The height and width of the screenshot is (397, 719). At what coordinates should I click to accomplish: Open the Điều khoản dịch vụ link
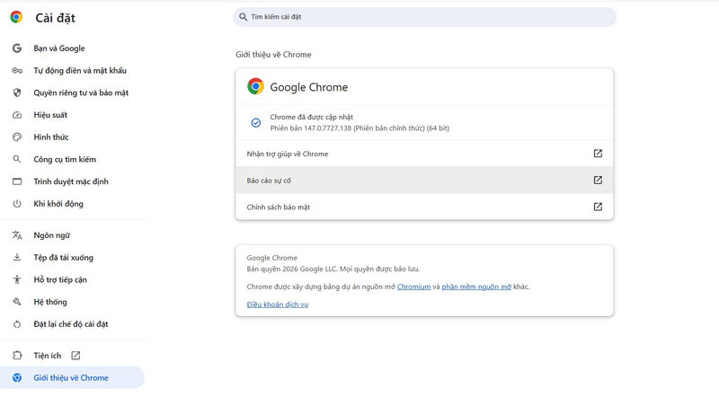(278, 304)
